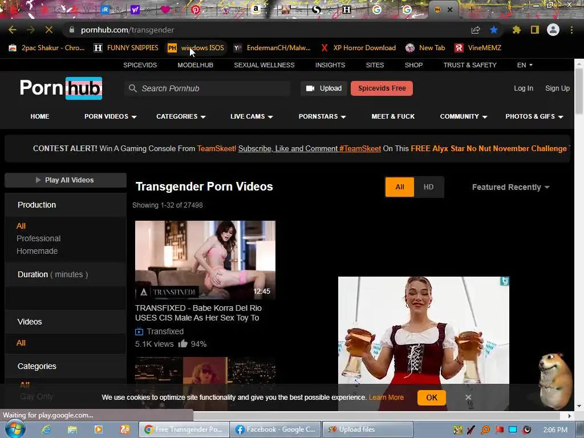Expand the COMMUNITY menu
Screen dimensions: 584x438
click(464, 116)
